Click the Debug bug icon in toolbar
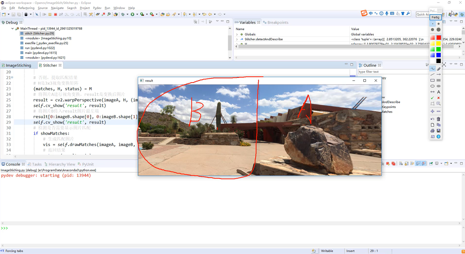 coord(123,14)
